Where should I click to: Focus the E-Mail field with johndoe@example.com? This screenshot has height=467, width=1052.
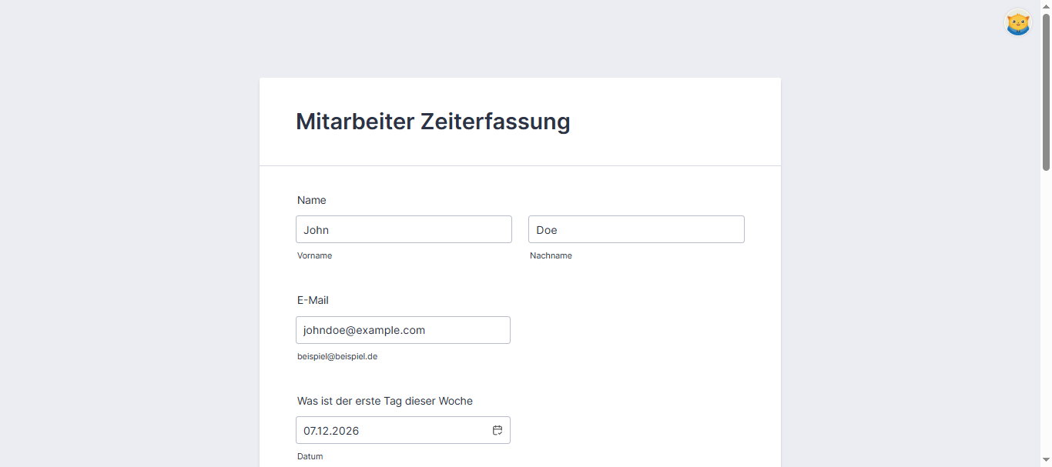tap(403, 330)
